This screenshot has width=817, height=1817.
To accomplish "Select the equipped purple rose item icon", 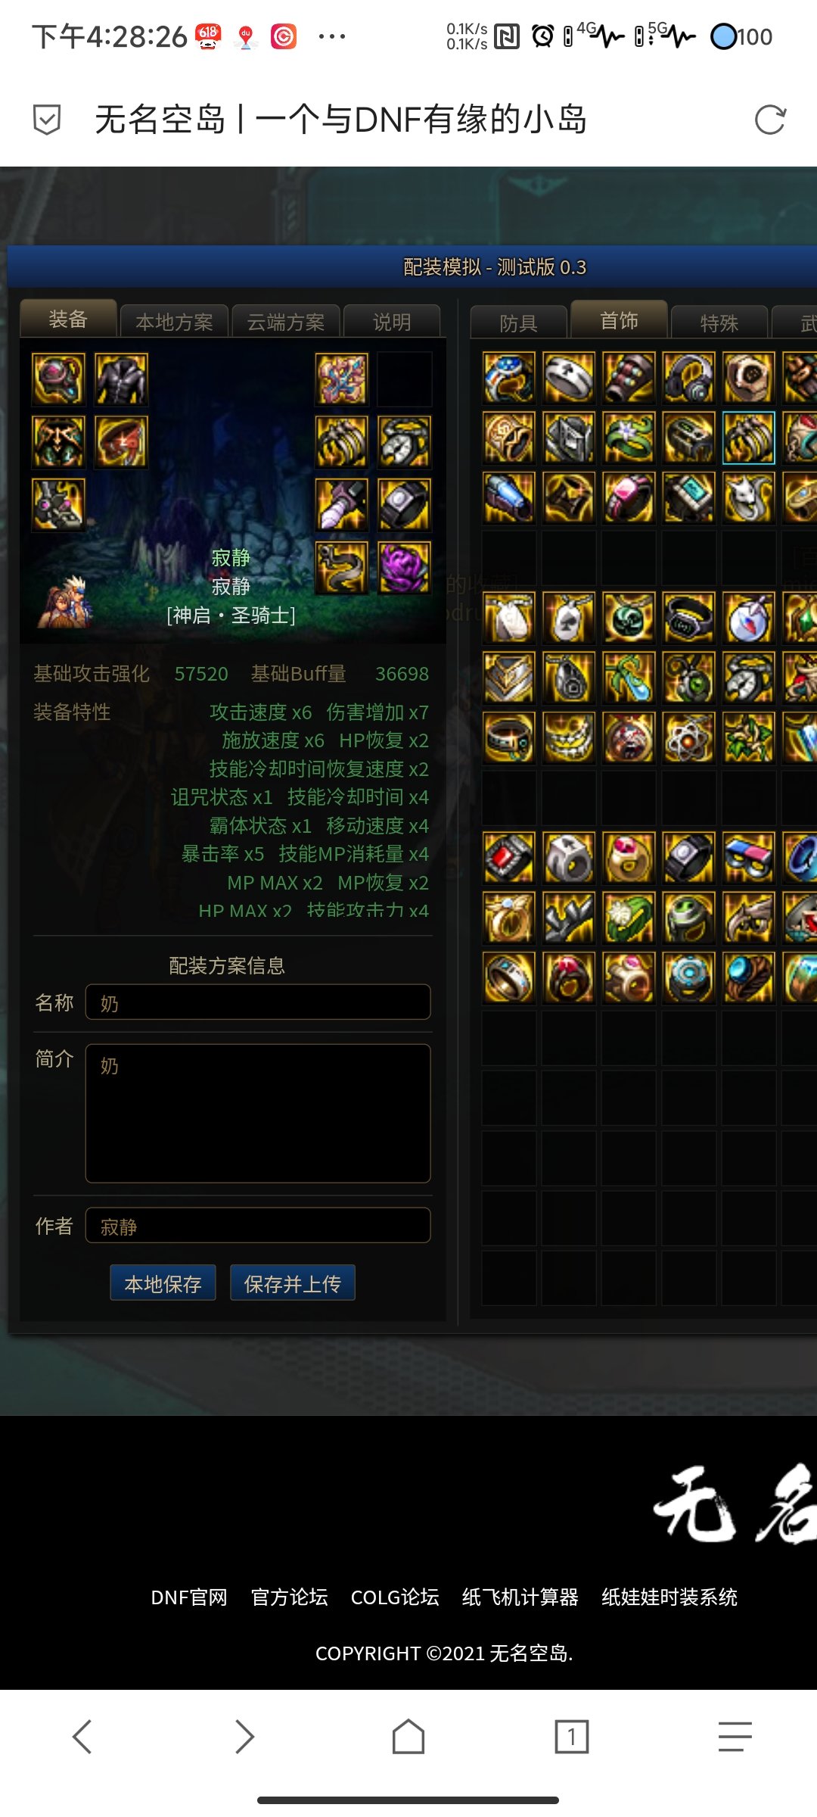I will (x=405, y=567).
